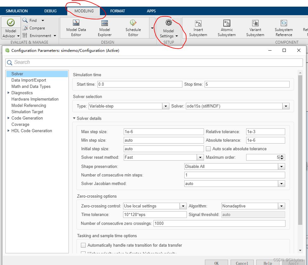308x265 pixels.
Task: Expand the Code Generation tree node
Action: pos(9,118)
